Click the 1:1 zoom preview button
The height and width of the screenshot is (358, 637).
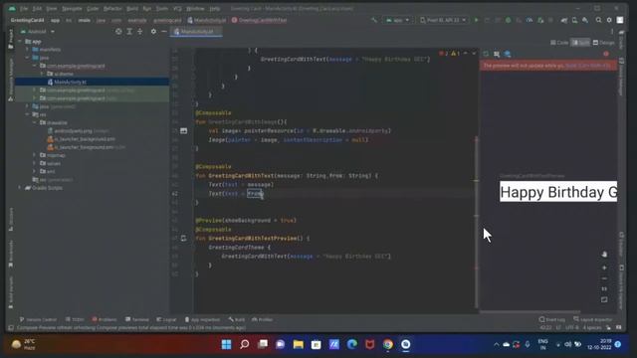[x=604, y=289]
